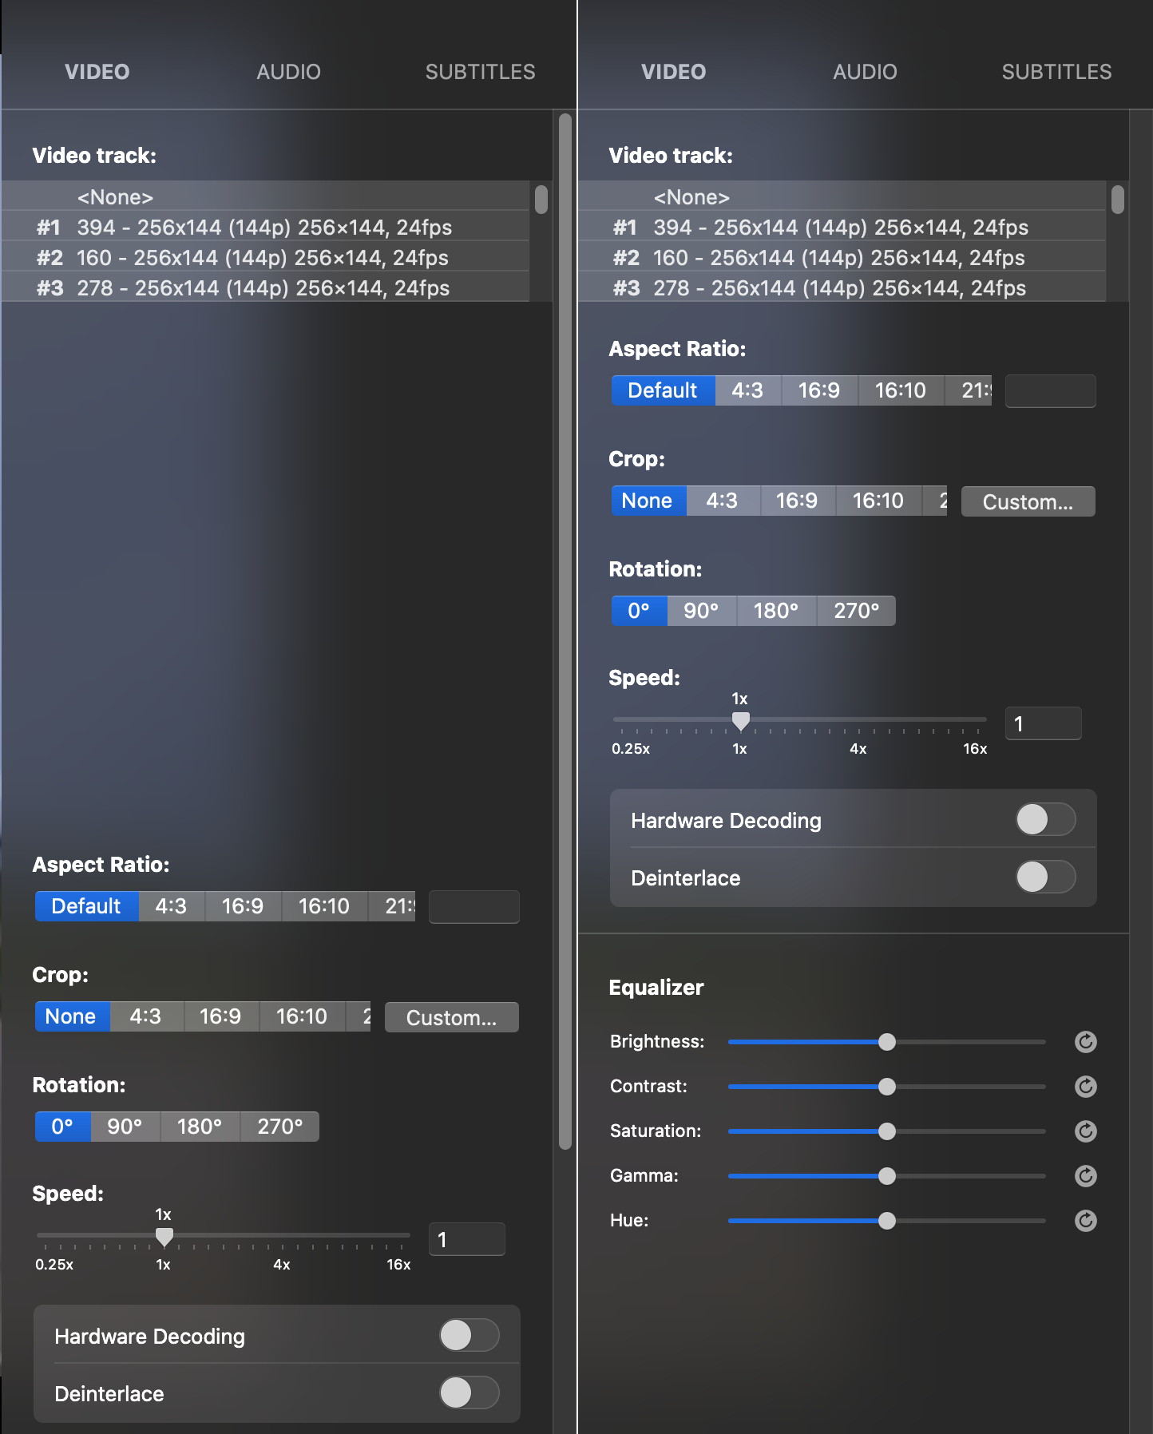Click the track list scrollbar in right panel
Image resolution: width=1153 pixels, height=1434 pixels.
(x=1118, y=200)
